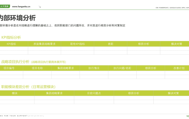
Task: Click '根因分析' header in the KPI指标分析 table
Action: coord(144,44)
